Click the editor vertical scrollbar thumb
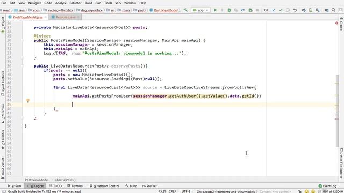 coord(337,111)
